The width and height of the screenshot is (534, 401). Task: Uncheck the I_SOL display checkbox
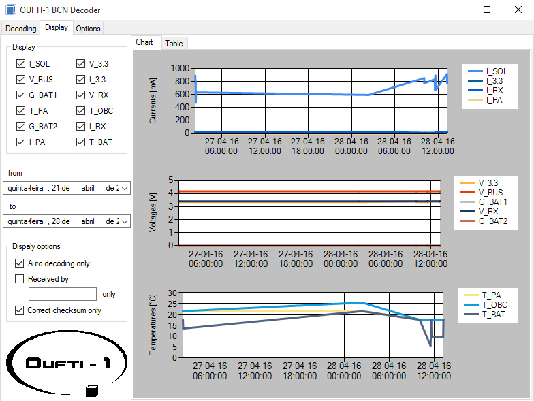(20, 64)
